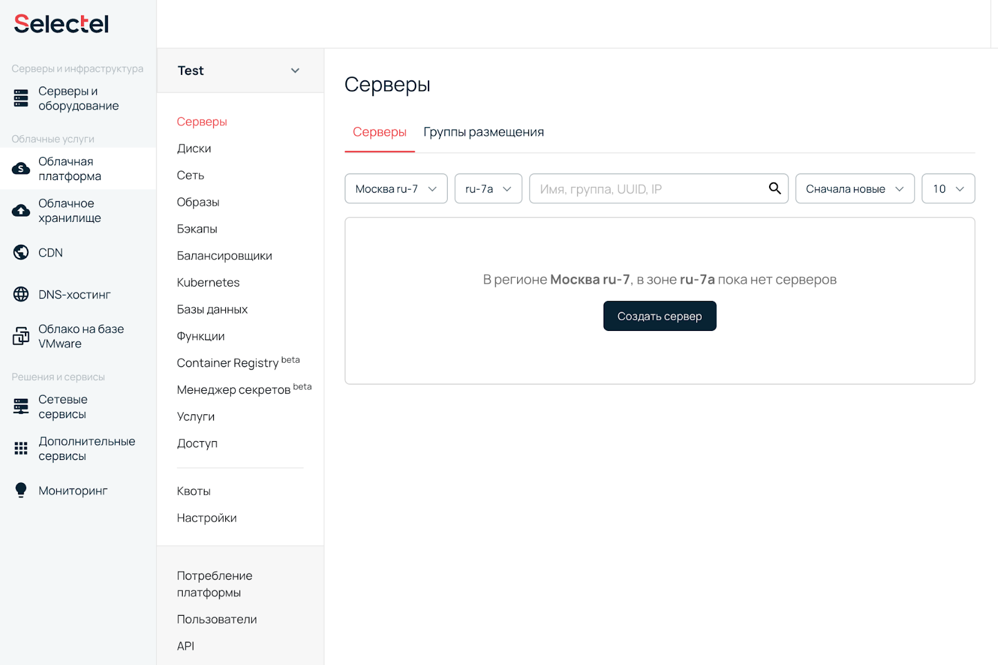The image size is (998, 665).
Task: Select Облачное хранилище in sidebar
Action: [78, 211]
